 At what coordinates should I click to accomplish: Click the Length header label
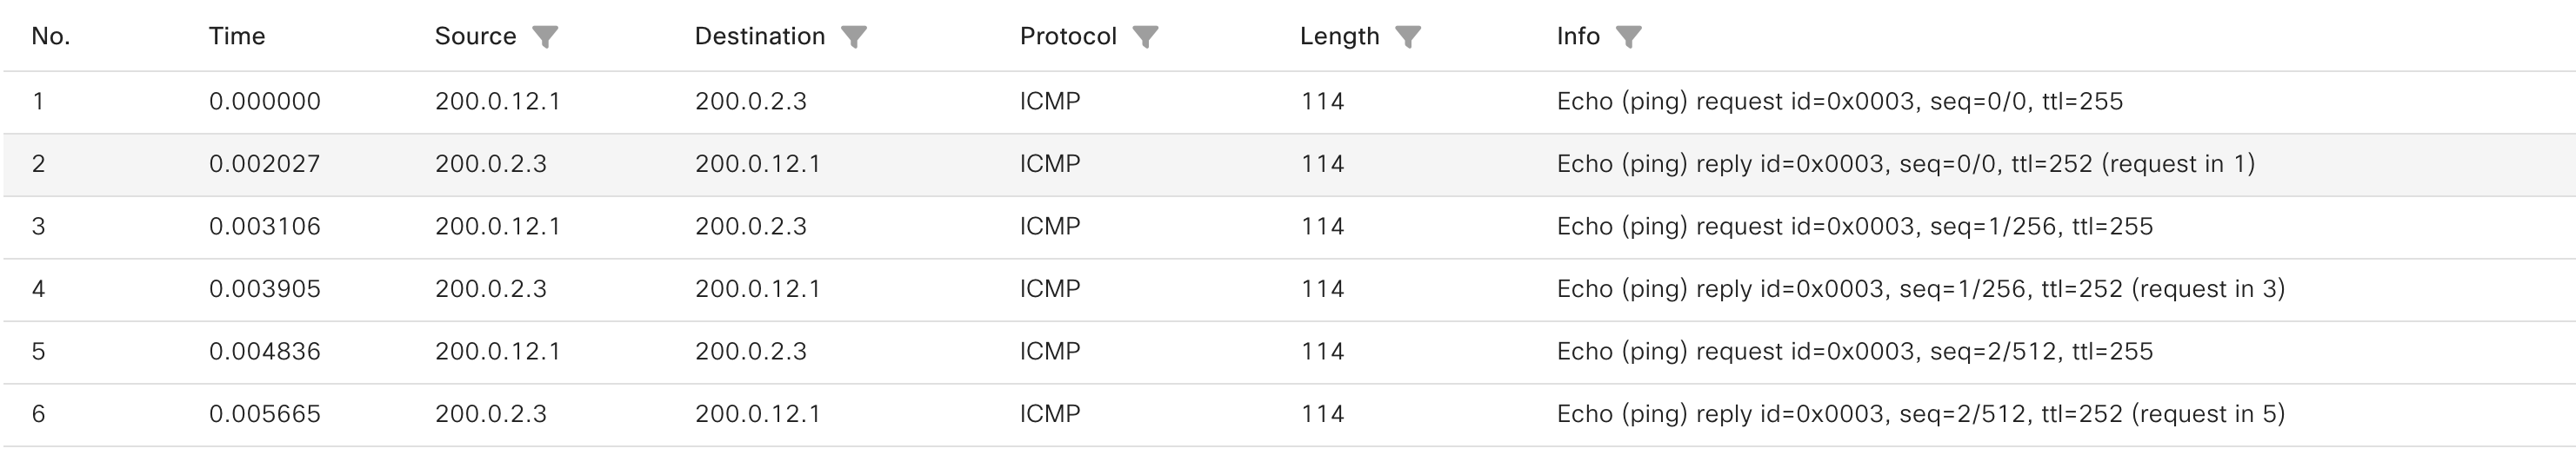[x=1339, y=37]
